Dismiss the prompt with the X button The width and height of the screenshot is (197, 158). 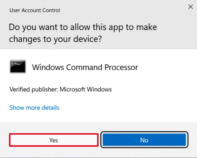(x=191, y=7)
